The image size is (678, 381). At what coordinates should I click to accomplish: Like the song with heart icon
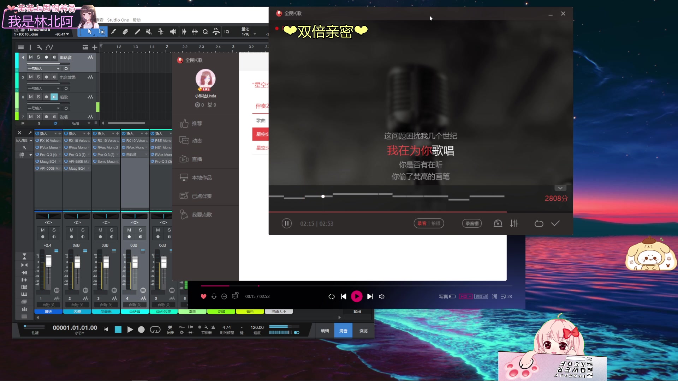tap(203, 296)
